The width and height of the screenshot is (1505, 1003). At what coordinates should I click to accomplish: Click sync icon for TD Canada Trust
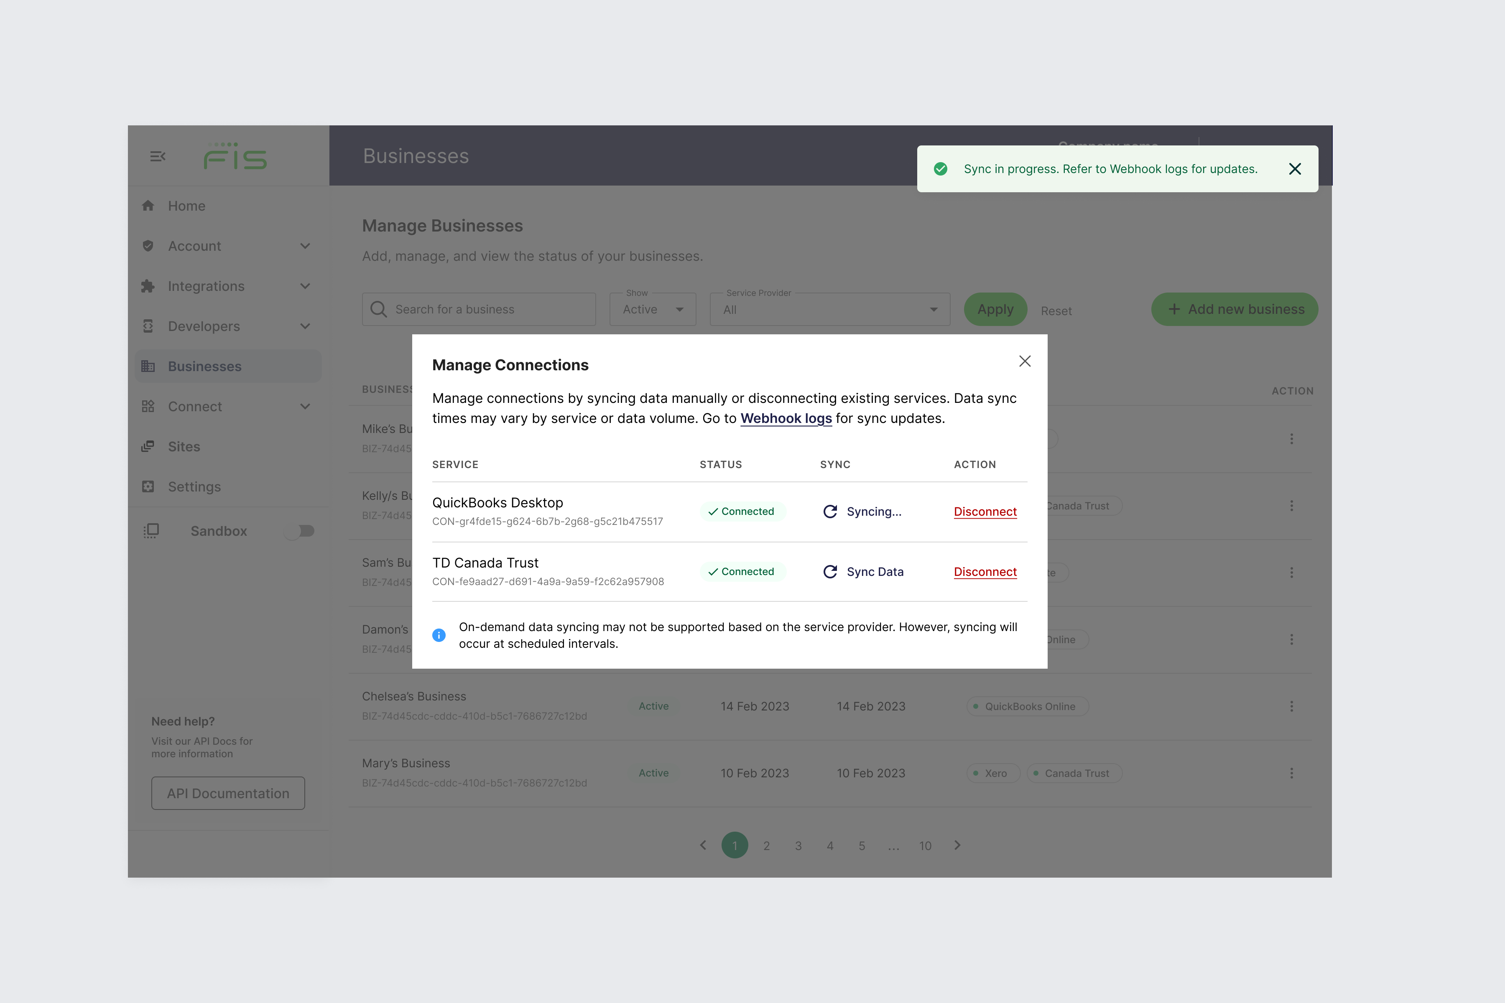(830, 572)
